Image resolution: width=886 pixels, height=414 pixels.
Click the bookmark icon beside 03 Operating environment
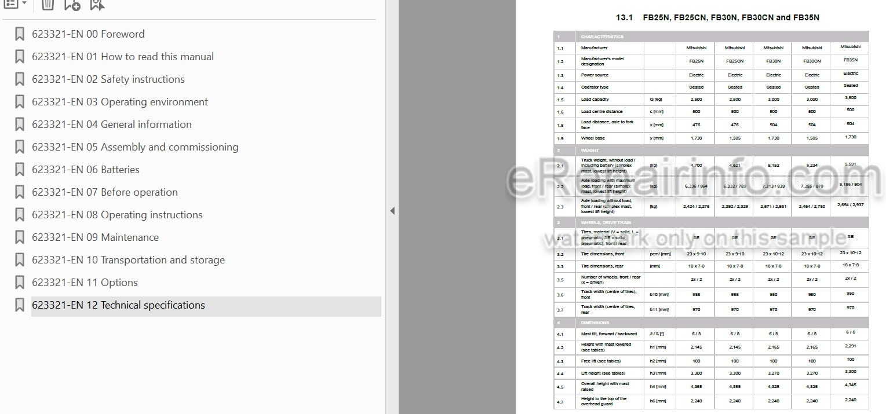20,102
